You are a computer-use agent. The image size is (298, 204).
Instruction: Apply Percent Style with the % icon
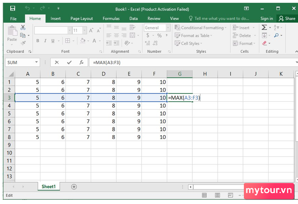(159, 35)
